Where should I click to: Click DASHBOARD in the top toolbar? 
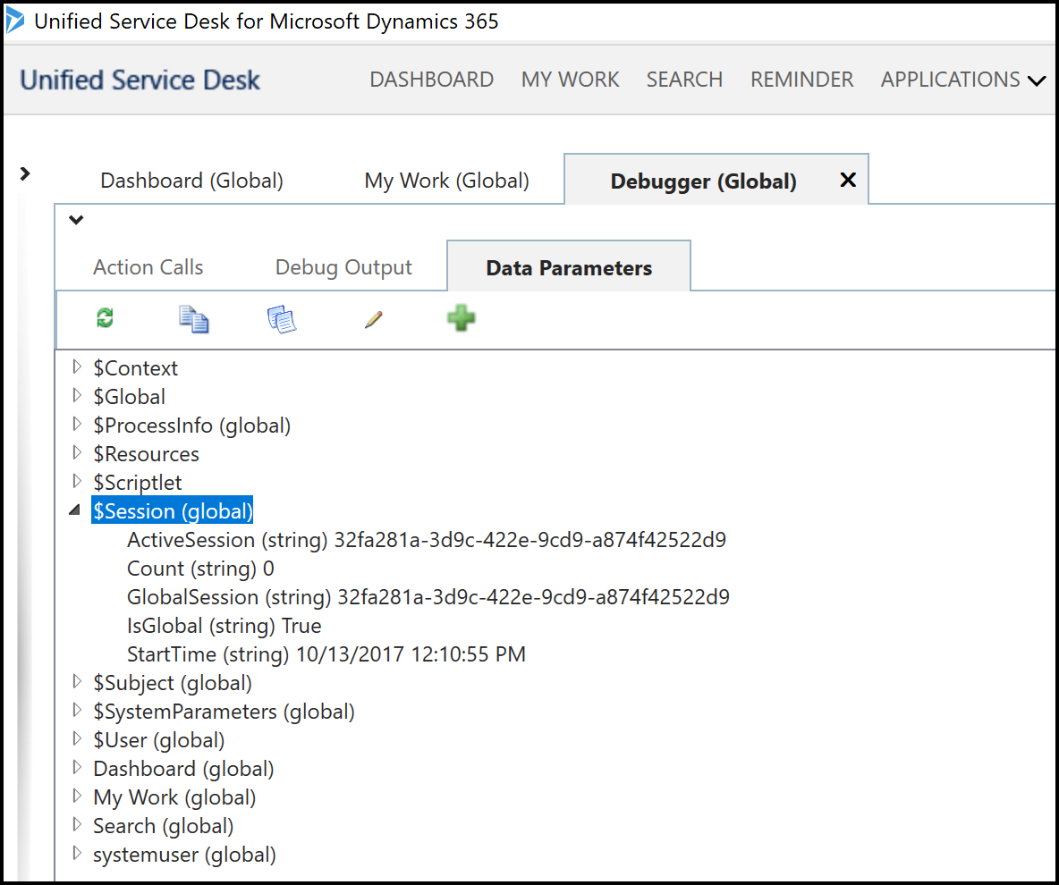click(x=432, y=80)
